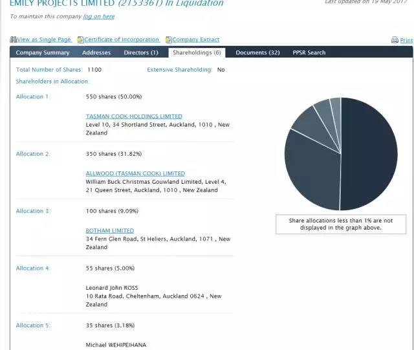Click the 34 Shortland Street address text
414x350 pixels.
pos(158,129)
